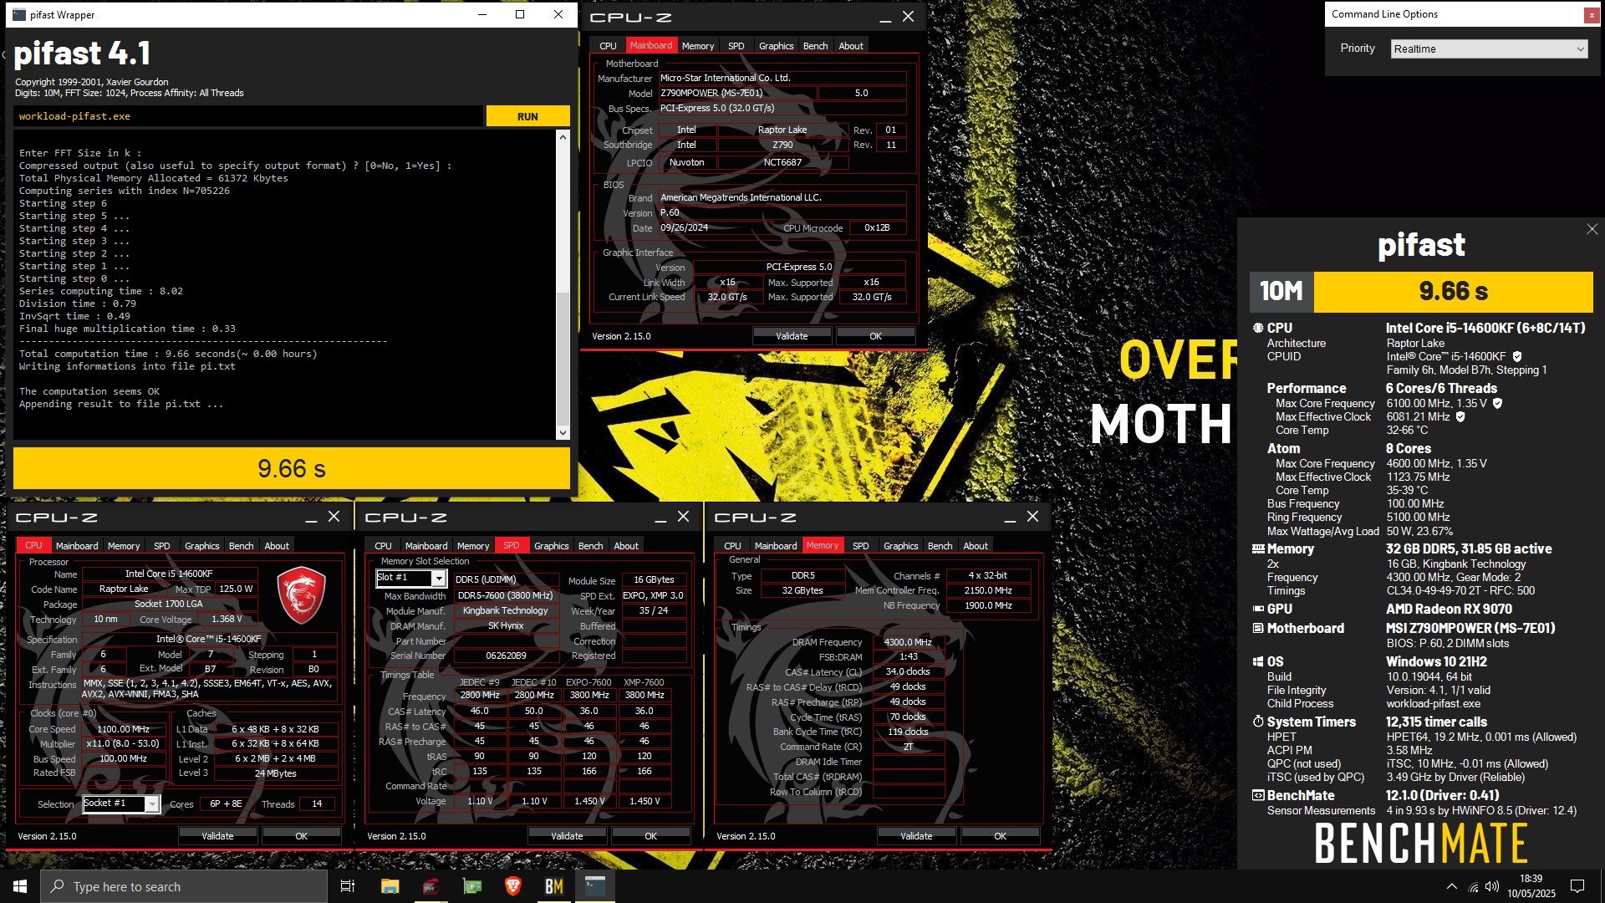Click OK in the SPD CPU-Z window

(x=650, y=836)
